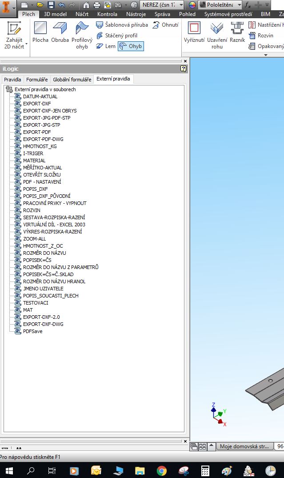Select the Plocha (Face) tool
This screenshot has height=478, width=284.
tap(40, 33)
